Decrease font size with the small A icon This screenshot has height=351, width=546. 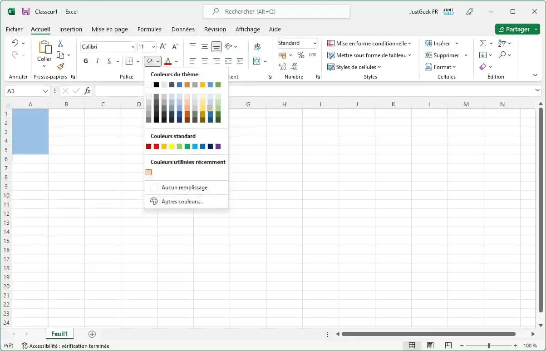[x=175, y=46]
